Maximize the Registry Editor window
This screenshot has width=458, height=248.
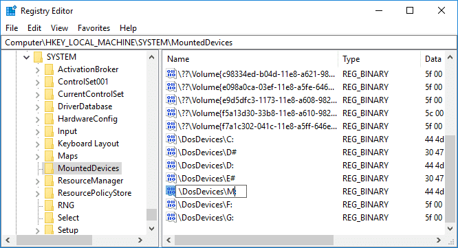tap(410, 10)
